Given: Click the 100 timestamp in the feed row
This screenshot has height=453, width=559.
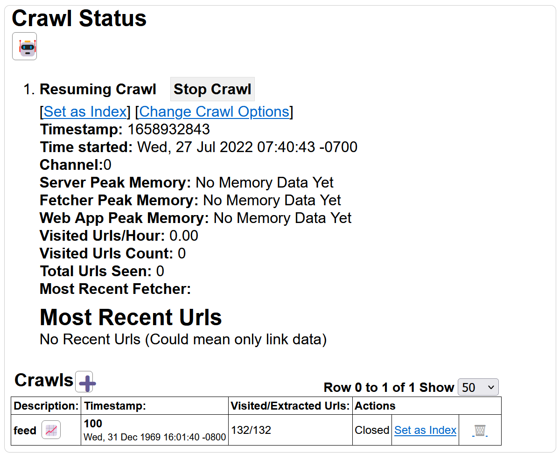Looking at the screenshot, I should 93,424.
